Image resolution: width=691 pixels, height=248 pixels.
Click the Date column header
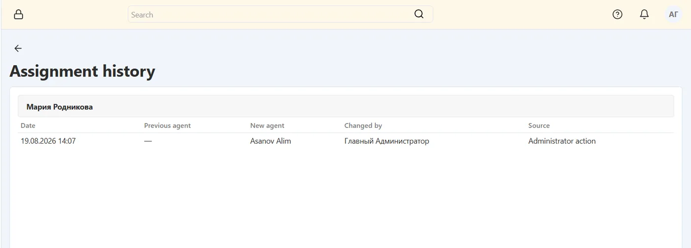pos(28,125)
